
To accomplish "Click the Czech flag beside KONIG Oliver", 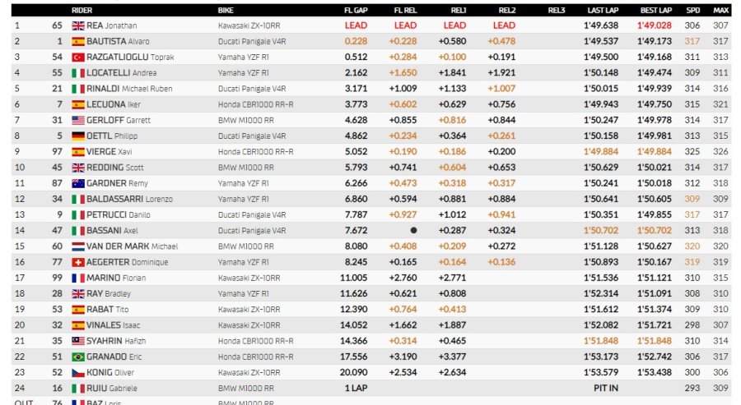I will click(x=78, y=373).
